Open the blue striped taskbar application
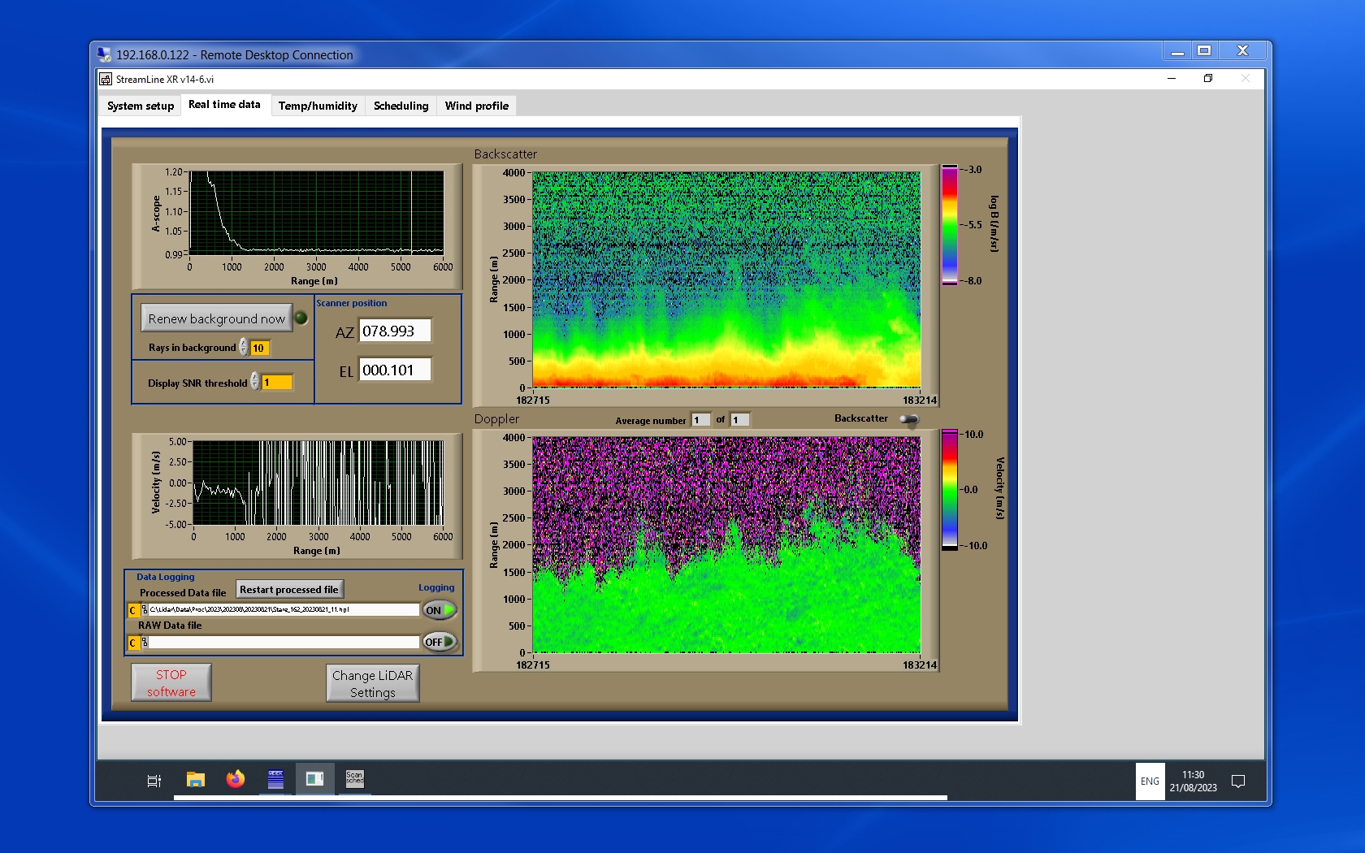This screenshot has width=1365, height=853. 275,780
